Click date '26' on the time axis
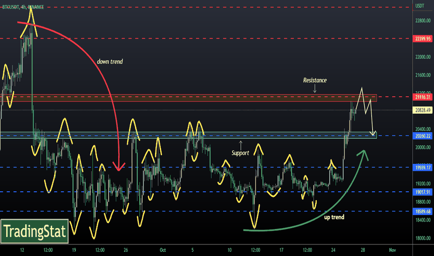Image resolution: width=434 pixels, height=256 pixels. pyautogui.click(x=126, y=250)
